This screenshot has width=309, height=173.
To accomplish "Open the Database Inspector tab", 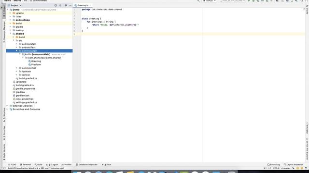I will pyautogui.click(x=86, y=164).
